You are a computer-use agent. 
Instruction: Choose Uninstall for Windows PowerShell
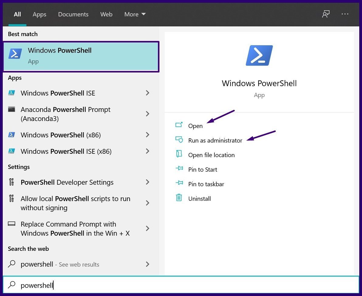(x=200, y=198)
